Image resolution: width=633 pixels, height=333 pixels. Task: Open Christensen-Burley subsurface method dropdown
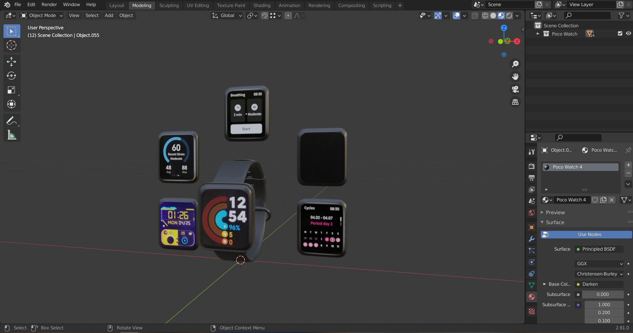599,274
